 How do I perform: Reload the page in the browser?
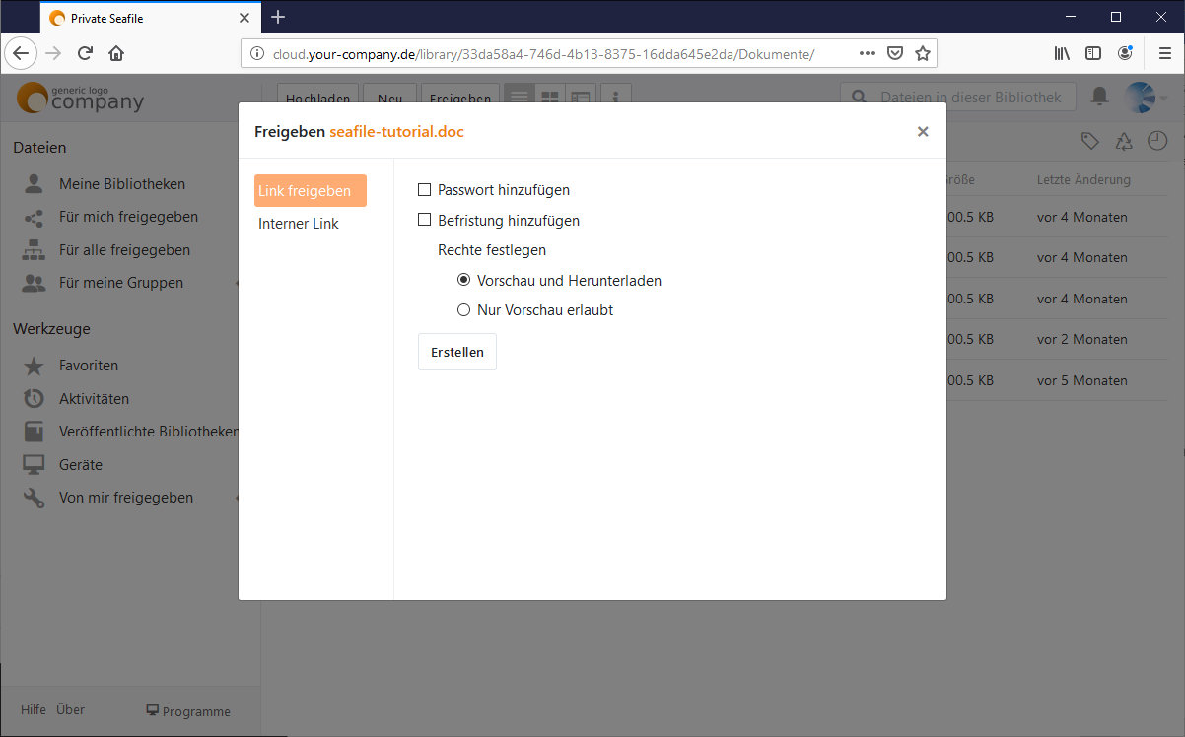(x=85, y=53)
